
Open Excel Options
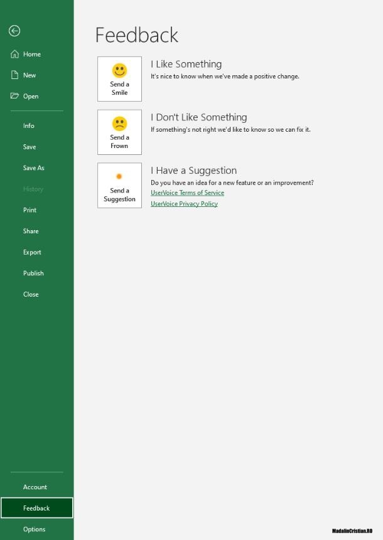(34, 529)
